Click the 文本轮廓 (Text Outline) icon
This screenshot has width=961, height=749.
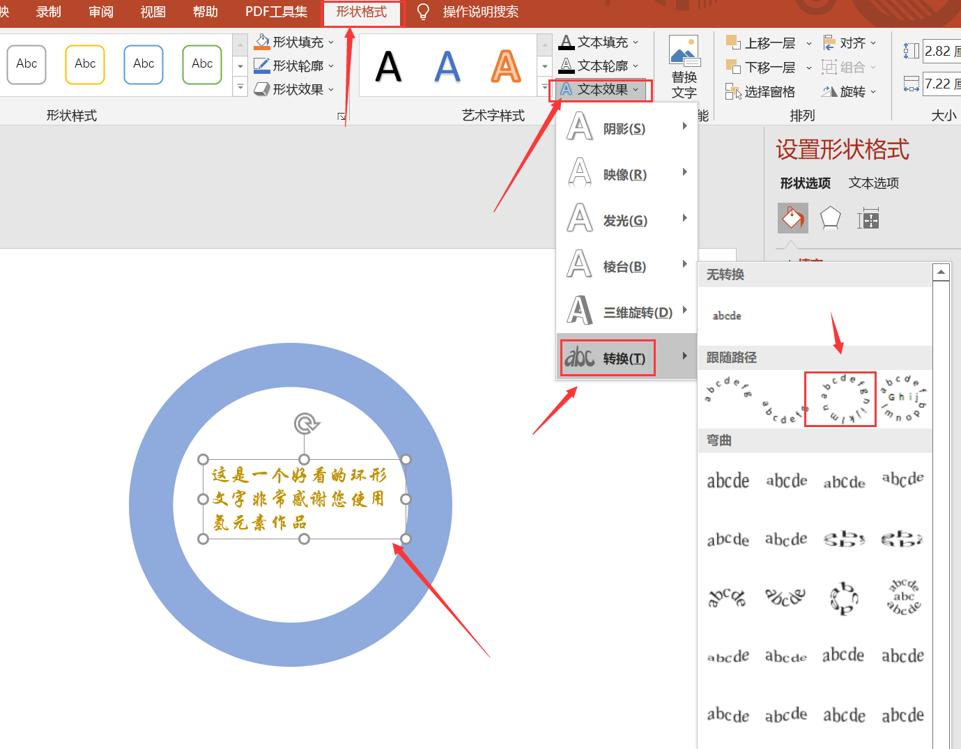point(567,65)
